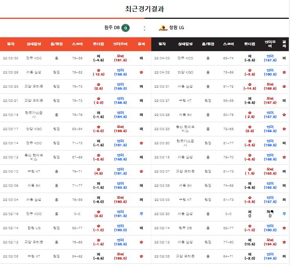Click date 22/03/30 in 원주 DB table

[11, 58]
